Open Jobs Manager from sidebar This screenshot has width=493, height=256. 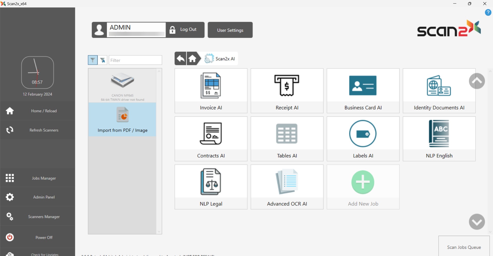pyautogui.click(x=37, y=178)
